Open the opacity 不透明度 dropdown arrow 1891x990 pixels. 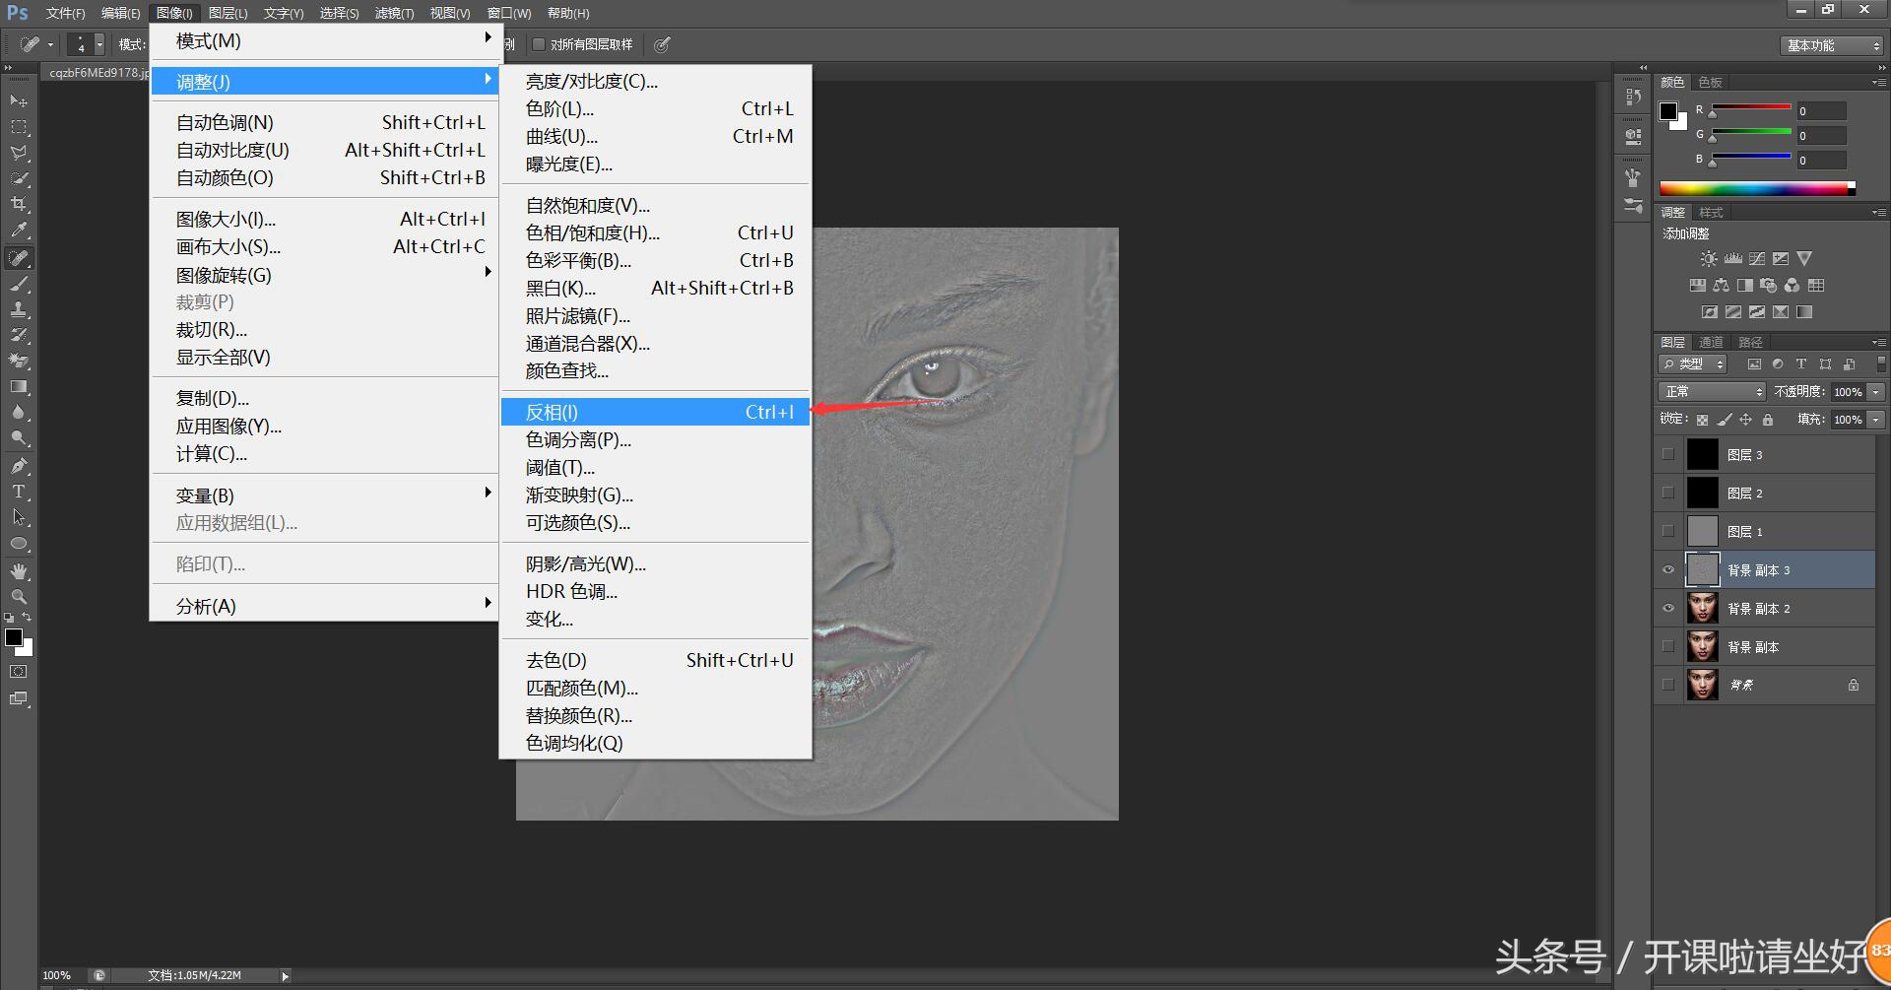point(1876,392)
